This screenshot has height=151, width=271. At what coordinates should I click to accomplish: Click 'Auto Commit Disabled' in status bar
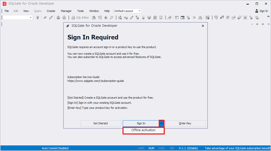tap(55, 148)
